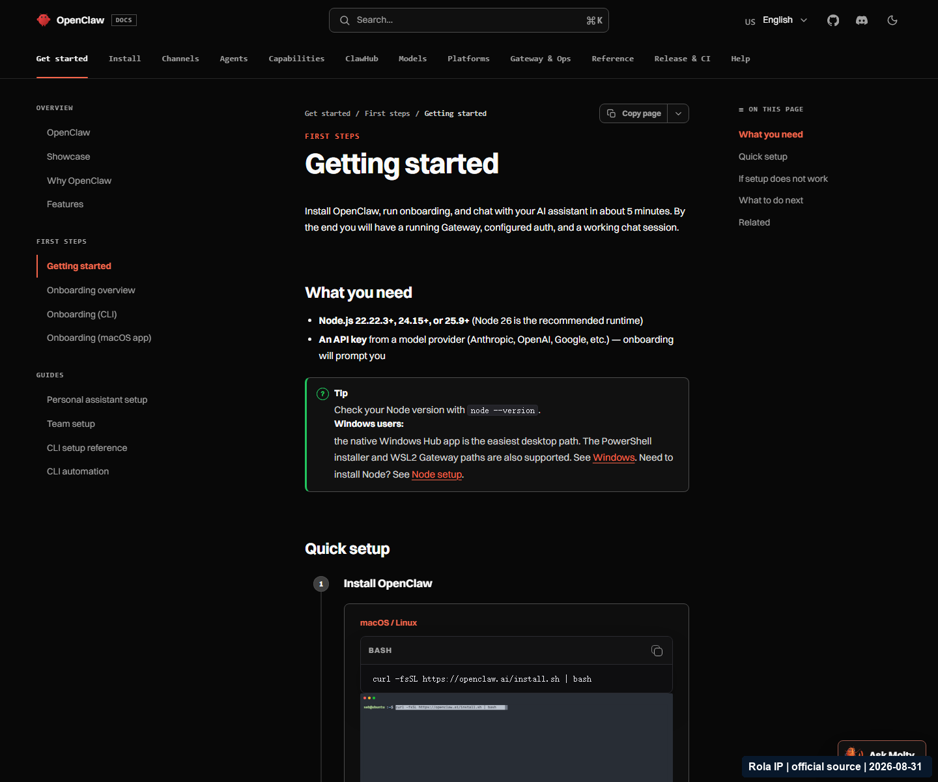This screenshot has height=782, width=938.
Task: Select the macOS / Linux install tab
Action: click(x=388, y=623)
